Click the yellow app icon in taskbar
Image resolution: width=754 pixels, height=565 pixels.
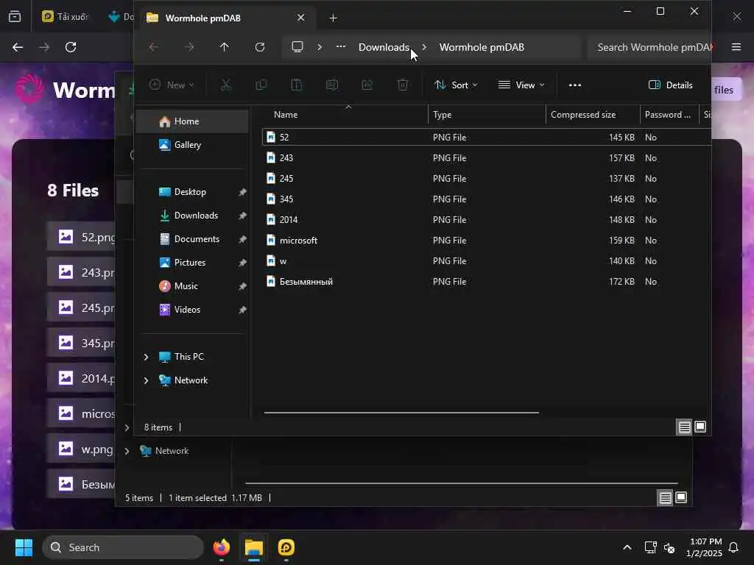(286, 547)
